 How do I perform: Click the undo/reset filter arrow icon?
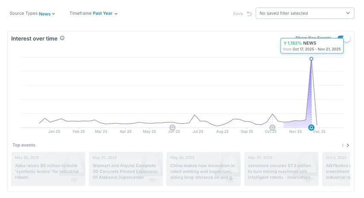click(x=250, y=14)
